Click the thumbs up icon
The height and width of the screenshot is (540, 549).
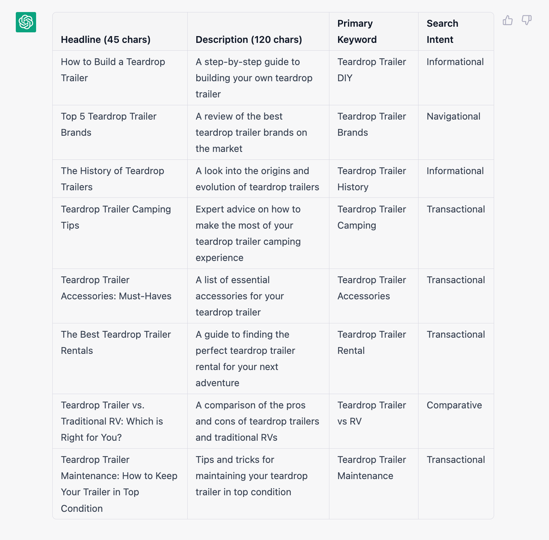(508, 20)
